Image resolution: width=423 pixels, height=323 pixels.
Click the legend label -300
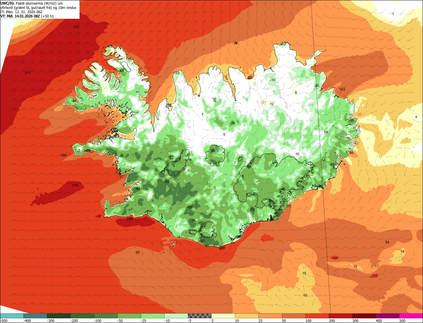pyautogui.click(x=50, y=321)
